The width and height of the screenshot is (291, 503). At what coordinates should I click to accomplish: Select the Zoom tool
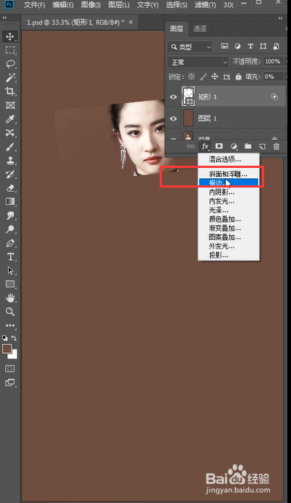(10, 312)
